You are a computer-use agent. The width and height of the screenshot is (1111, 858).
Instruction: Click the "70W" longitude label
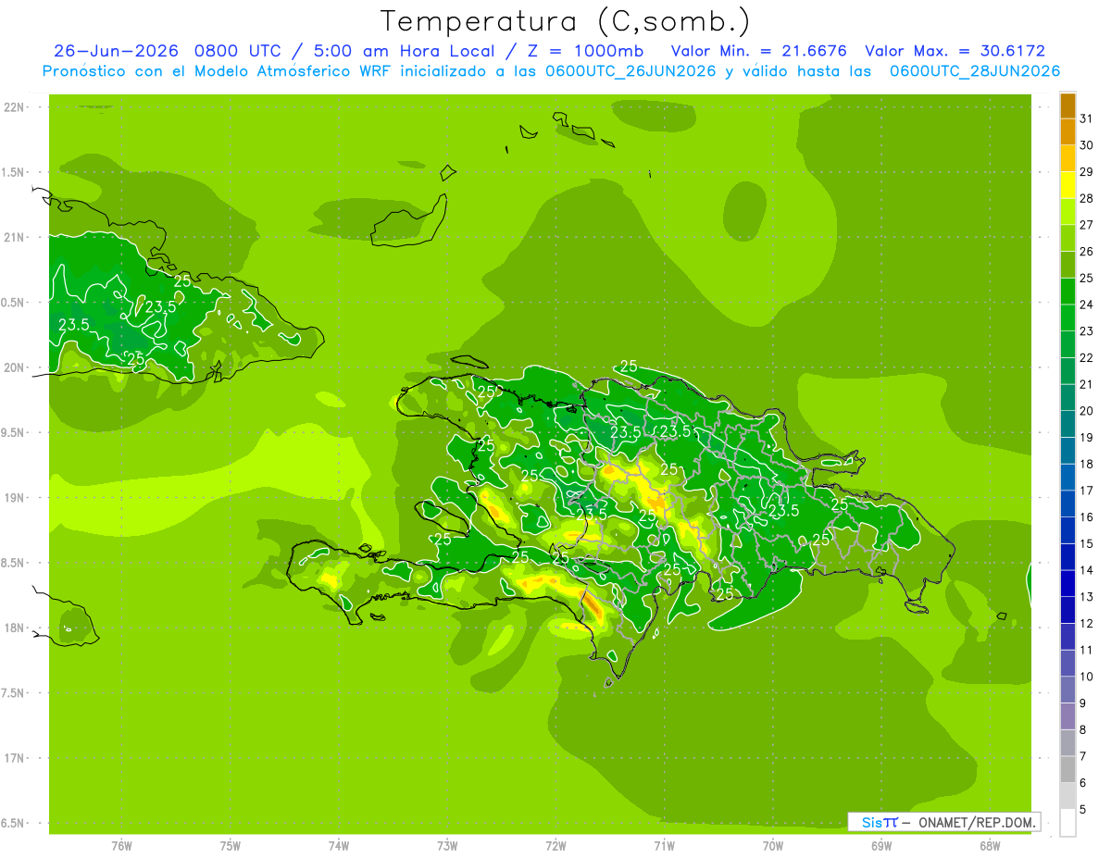773,845
